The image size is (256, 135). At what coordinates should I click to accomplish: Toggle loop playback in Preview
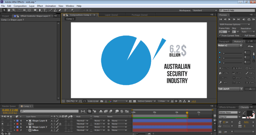pos(249,19)
